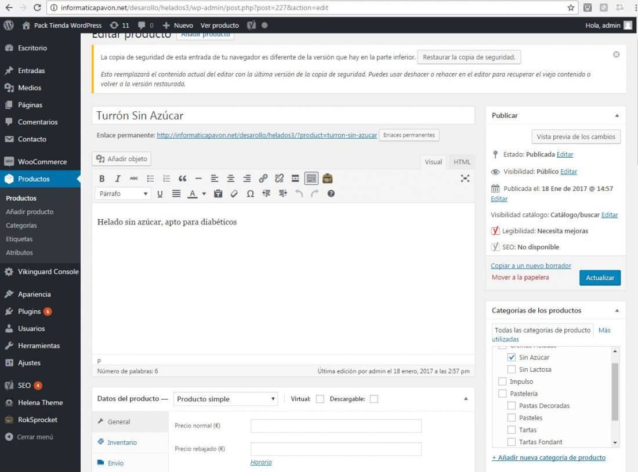Enable the Virtual product checkbox
The width and height of the screenshot is (638, 472).
click(320, 399)
